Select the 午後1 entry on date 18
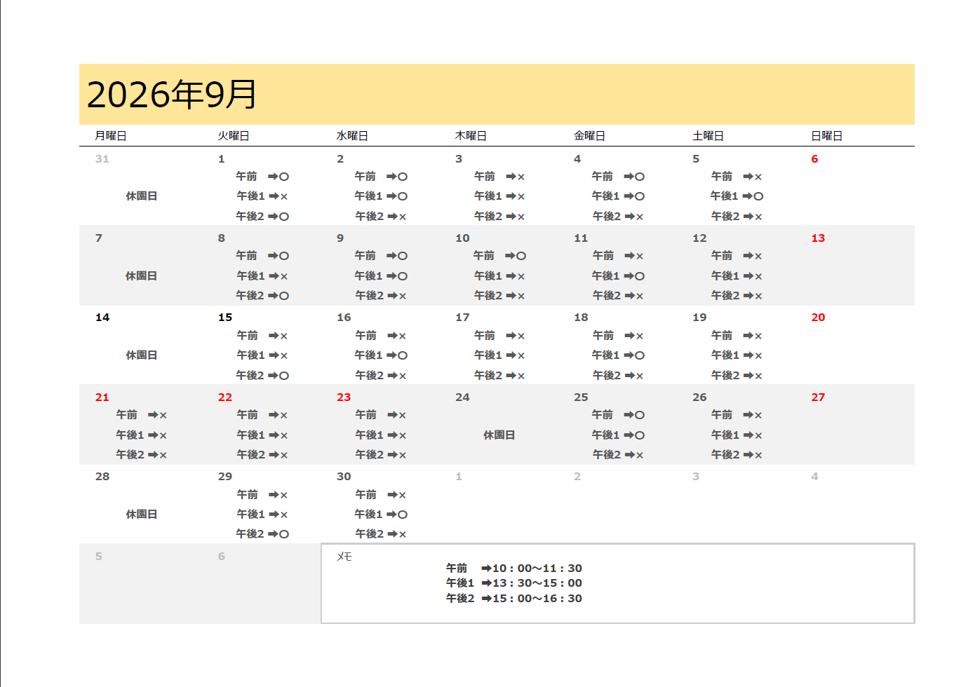 click(618, 355)
